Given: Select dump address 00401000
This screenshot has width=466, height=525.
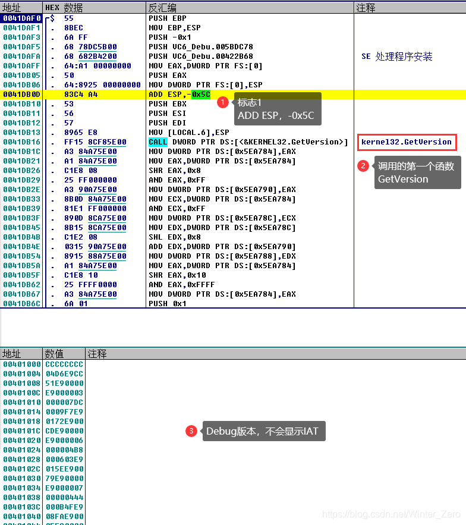Looking at the screenshot, I should click(x=22, y=364).
